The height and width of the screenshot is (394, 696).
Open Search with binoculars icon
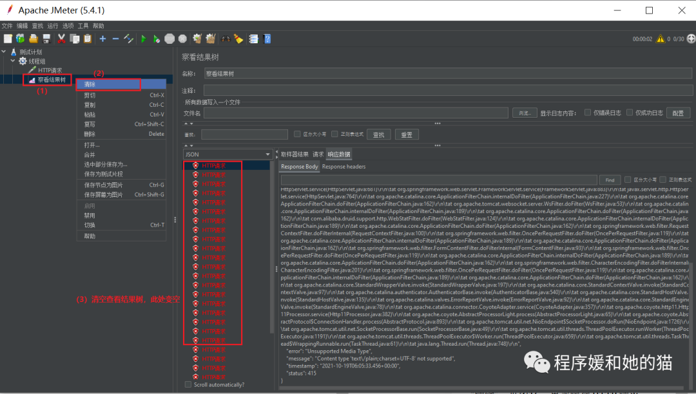point(226,39)
